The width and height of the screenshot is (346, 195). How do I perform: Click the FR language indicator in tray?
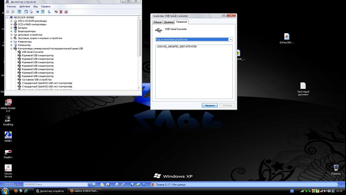click(x=292, y=191)
